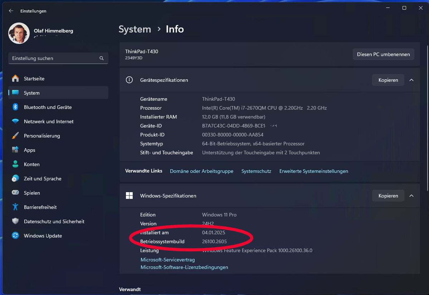
Task: Open Domäne oder Arbeitsgruppe link
Action: click(x=202, y=171)
